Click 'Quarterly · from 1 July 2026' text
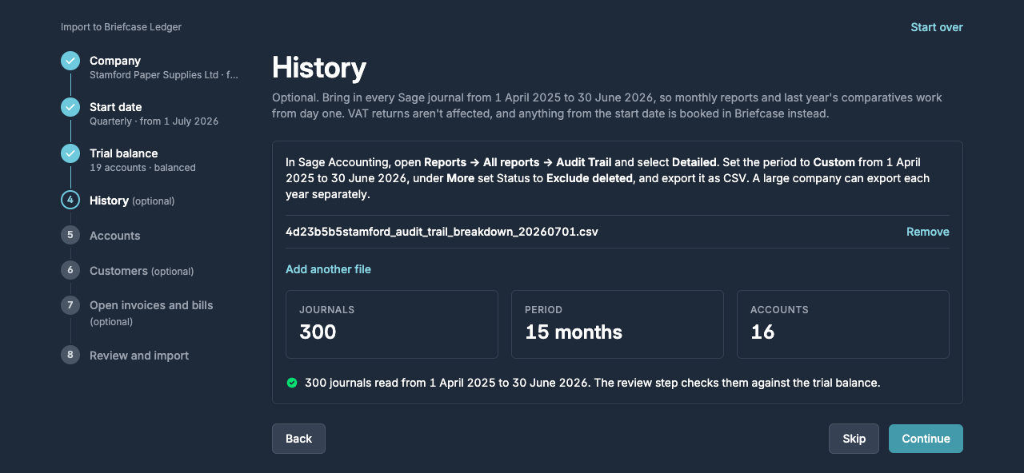 tap(154, 121)
